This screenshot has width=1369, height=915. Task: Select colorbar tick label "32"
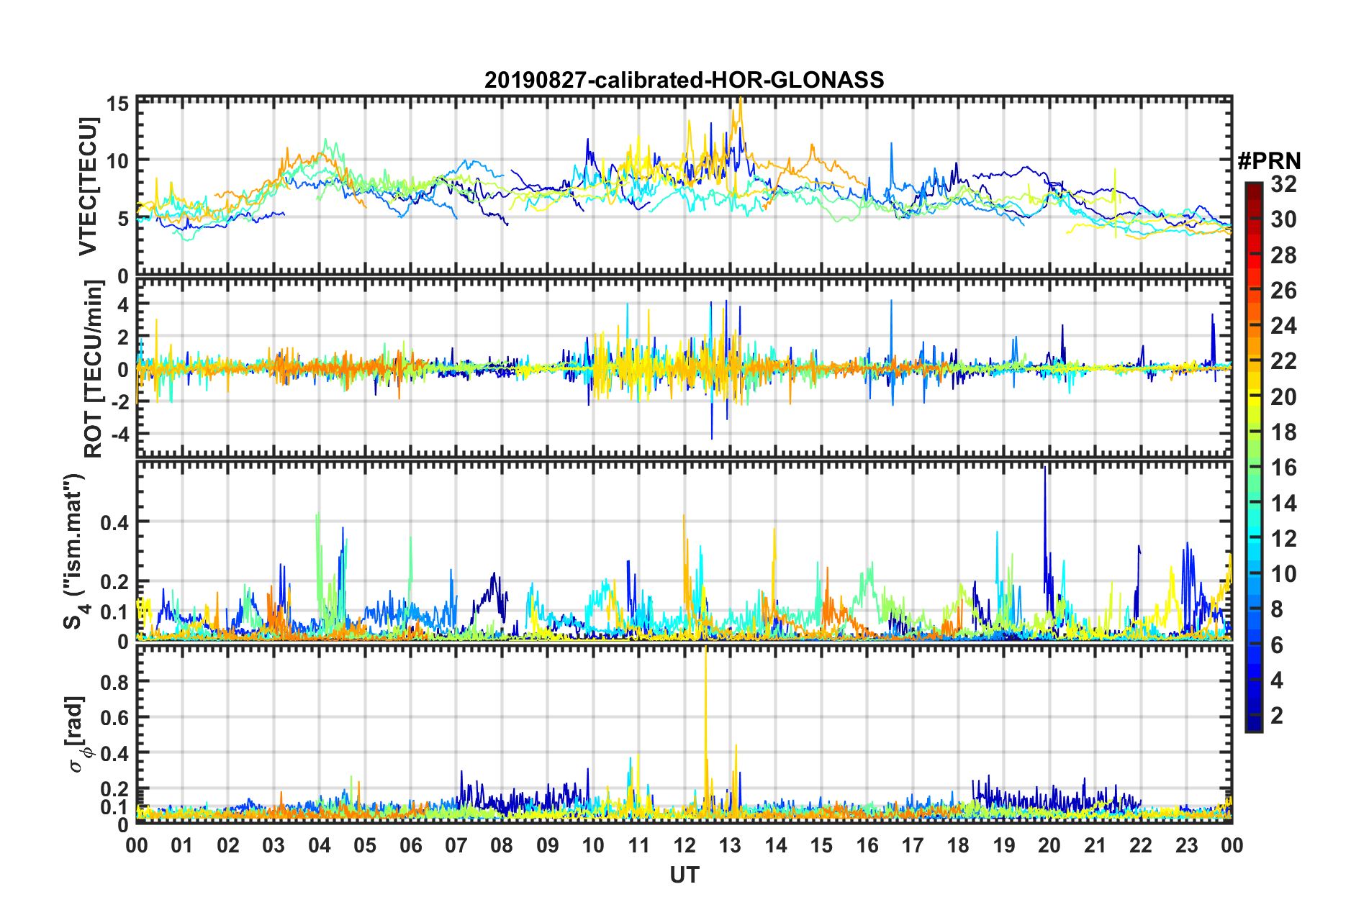point(1284,184)
